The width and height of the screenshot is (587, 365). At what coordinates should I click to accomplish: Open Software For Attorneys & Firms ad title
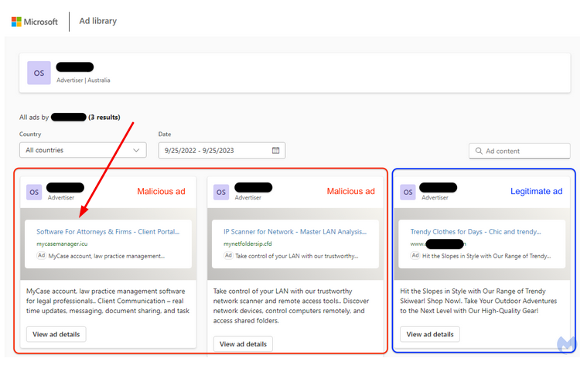[x=108, y=232]
